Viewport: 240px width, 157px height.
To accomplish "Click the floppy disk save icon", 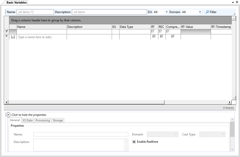I will click(x=14, y=36).
